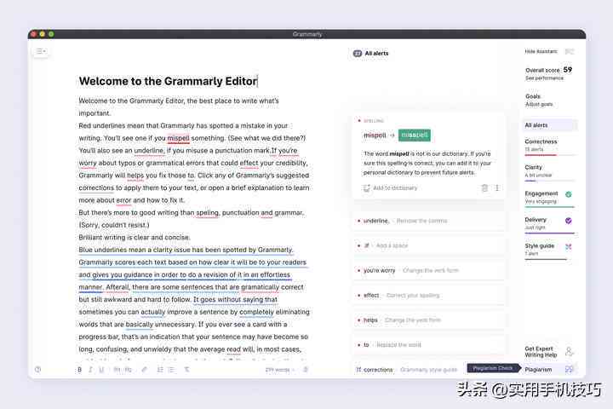
Task: Toggle italic formatting
Action: click(90, 370)
